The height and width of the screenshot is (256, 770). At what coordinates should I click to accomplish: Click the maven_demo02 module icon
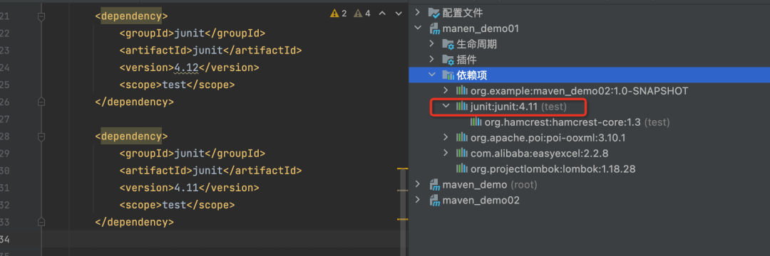(434, 201)
